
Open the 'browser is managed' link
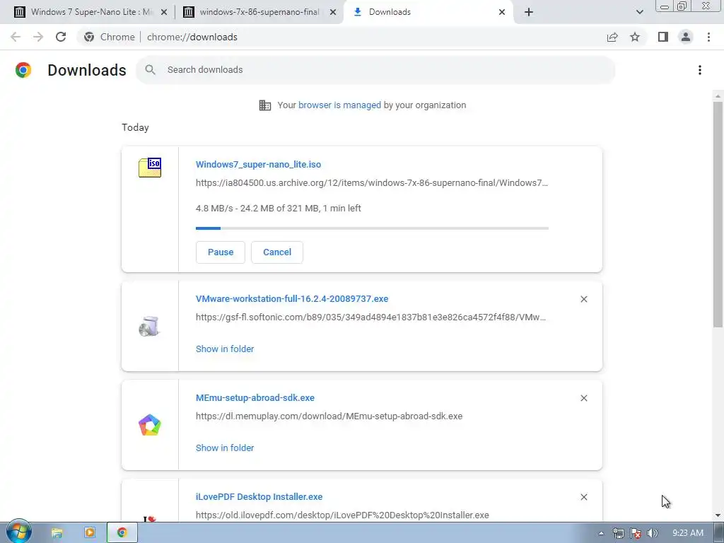point(339,105)
